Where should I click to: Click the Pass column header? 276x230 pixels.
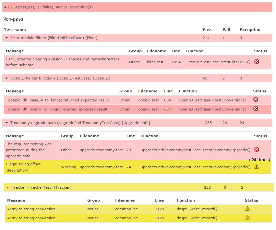208,30
